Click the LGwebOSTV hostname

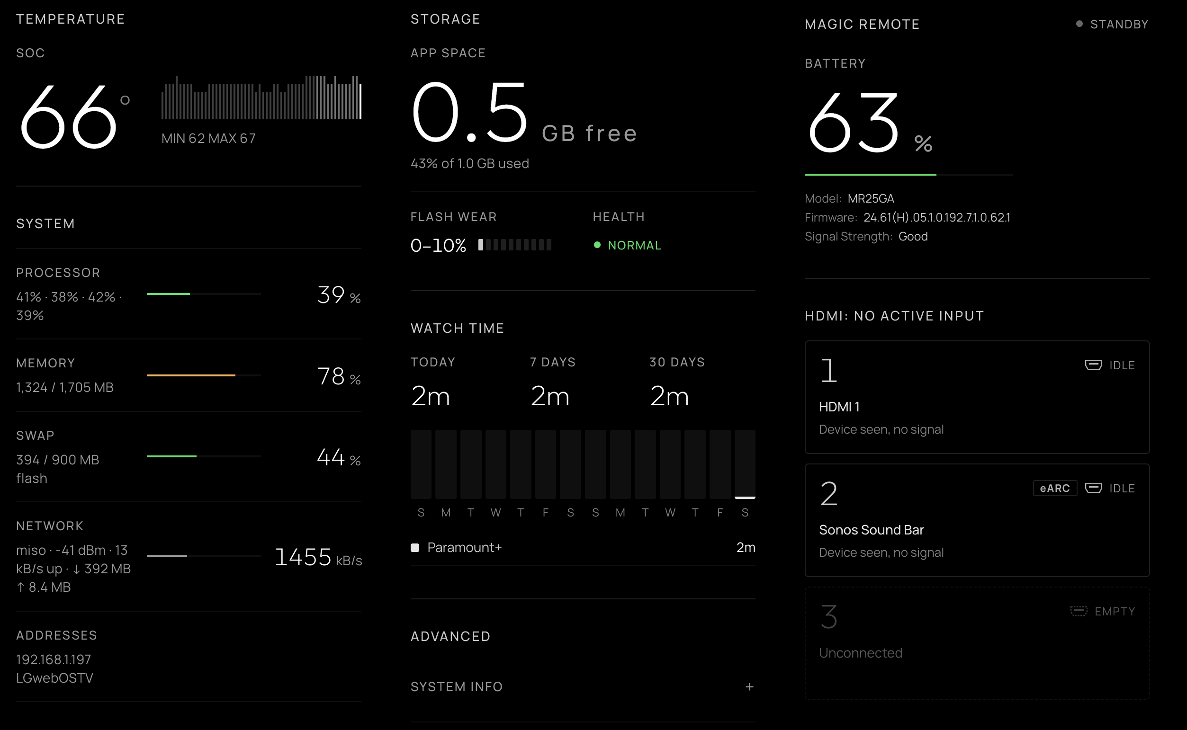click(54, 678)
